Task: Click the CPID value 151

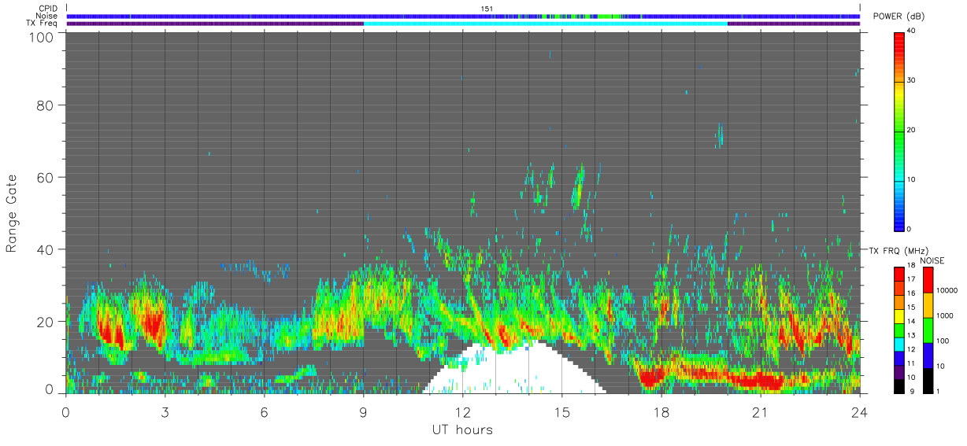Action: coord(487,9)
